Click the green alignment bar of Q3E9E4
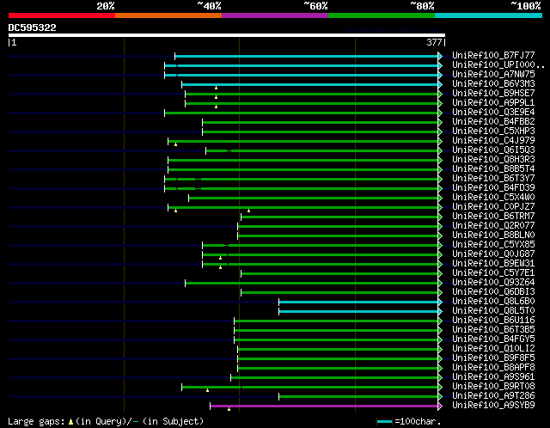 [x=302, y=113]
